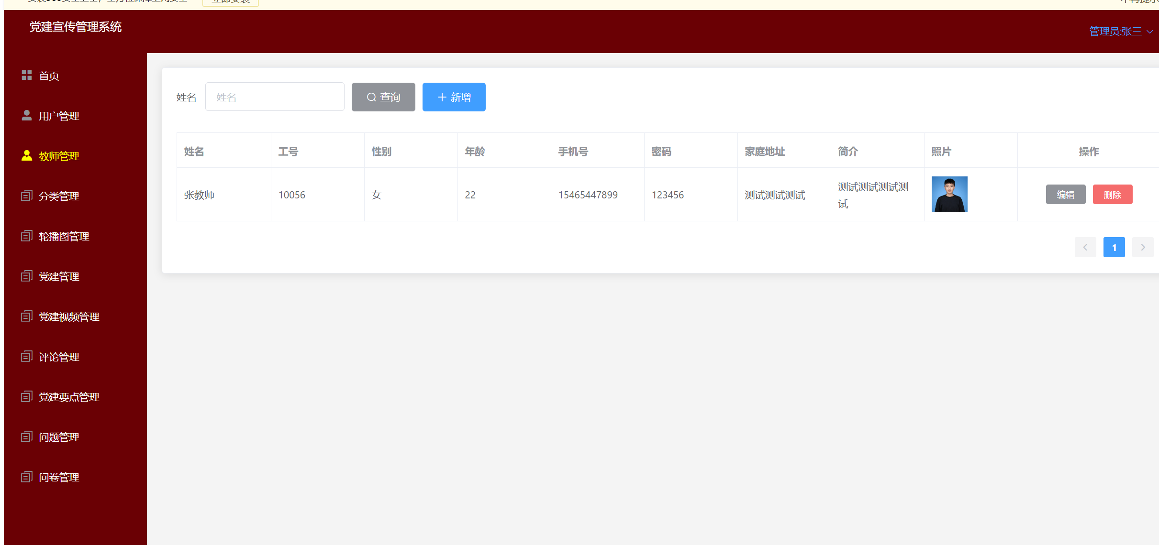Screen dimensions: 1159x545
Task: Click the yellow 教师管理 person icon
Action: [x=27, y=155]
